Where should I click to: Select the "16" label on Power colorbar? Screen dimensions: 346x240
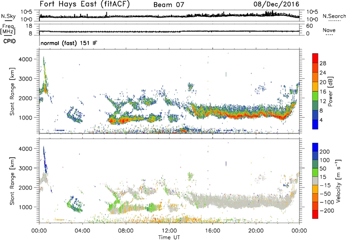(323, 92)
